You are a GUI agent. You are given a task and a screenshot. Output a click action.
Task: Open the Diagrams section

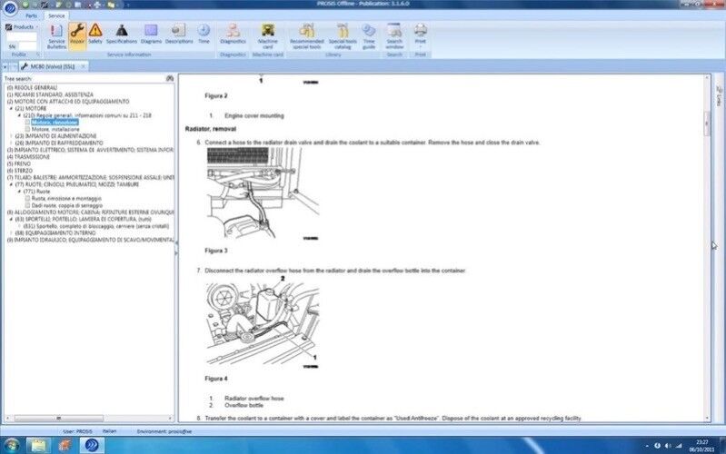pos(151,35)
